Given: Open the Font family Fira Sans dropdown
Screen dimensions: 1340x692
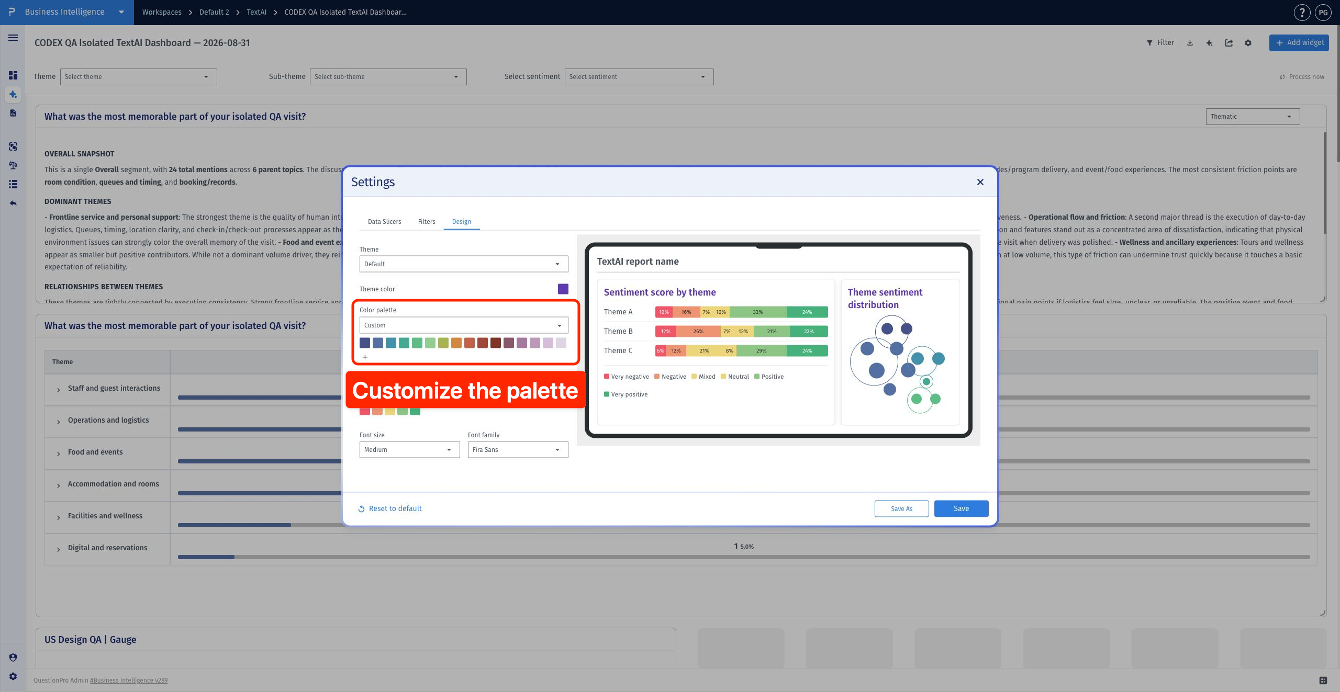Looking at the screenshot, I should click(518, 449).
